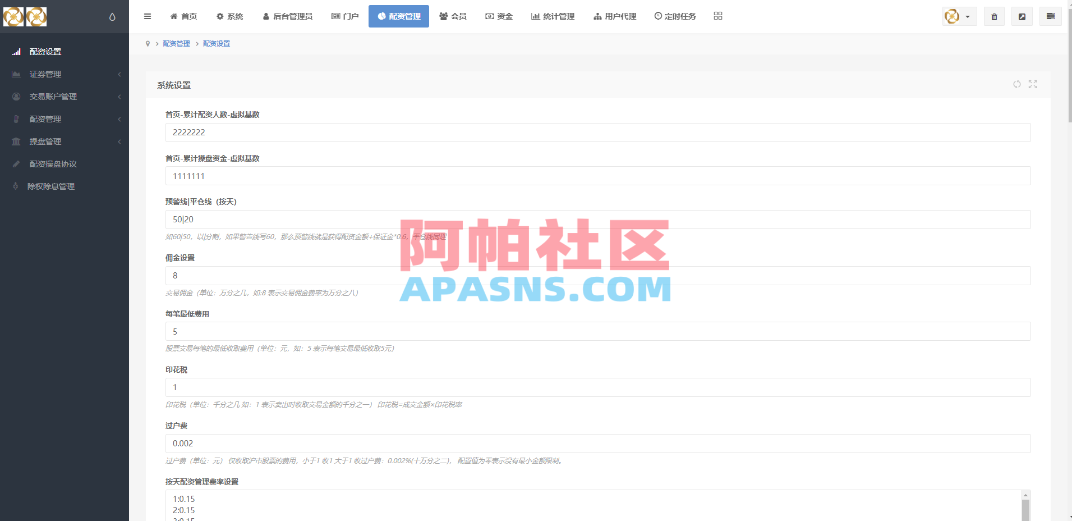
Task: Expand the 系统设置 panel to fullscreen
Action: click(1034, 84)
